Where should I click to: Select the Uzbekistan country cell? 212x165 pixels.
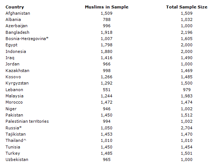(17, 159)
